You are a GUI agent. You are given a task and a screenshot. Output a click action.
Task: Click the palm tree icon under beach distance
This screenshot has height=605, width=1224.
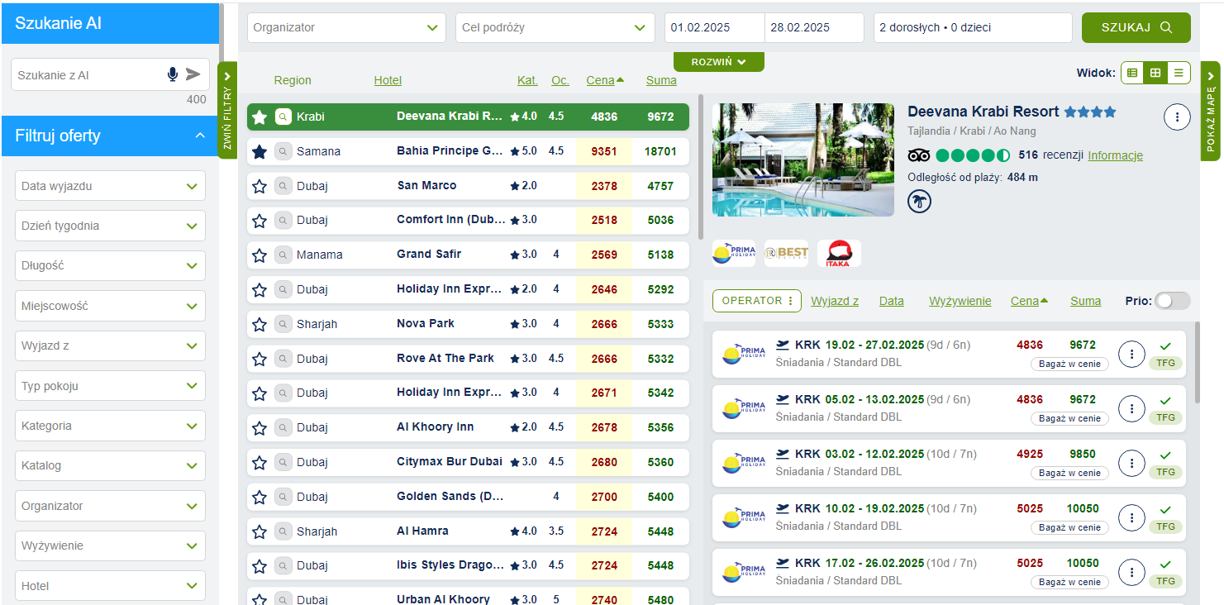pos(919,201)
